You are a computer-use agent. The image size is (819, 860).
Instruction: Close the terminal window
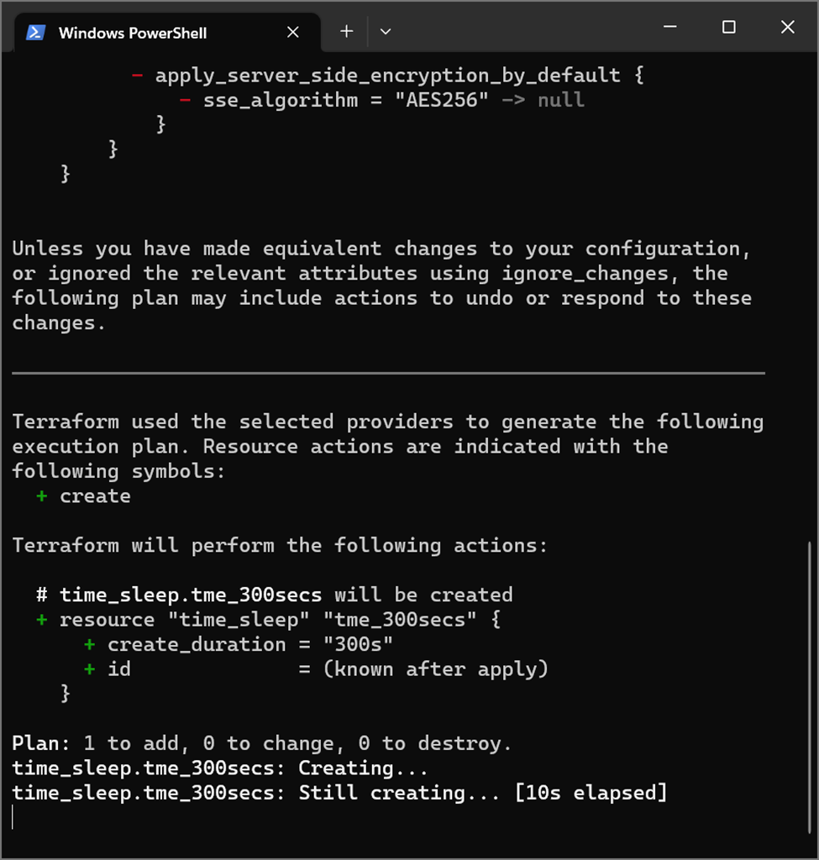click(x=788, y=27)
